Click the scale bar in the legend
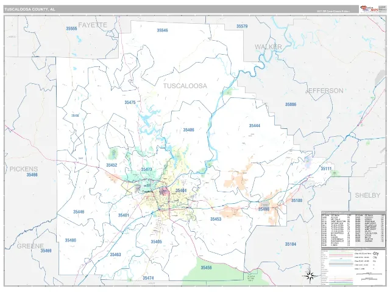The width and height of the screenshot is (390, 292). (369, 274)
